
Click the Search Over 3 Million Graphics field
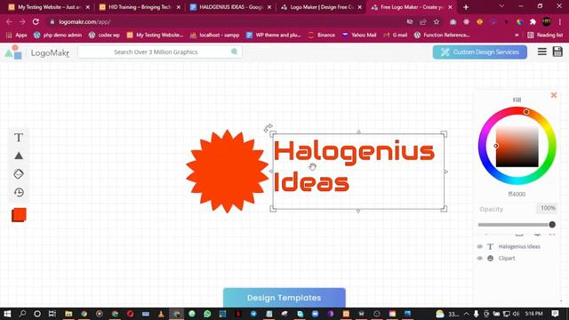pyautogui.click(x=156, y=52)
